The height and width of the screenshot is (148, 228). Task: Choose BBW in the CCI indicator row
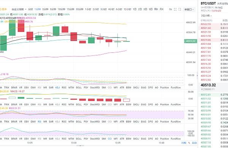[128, 139]
